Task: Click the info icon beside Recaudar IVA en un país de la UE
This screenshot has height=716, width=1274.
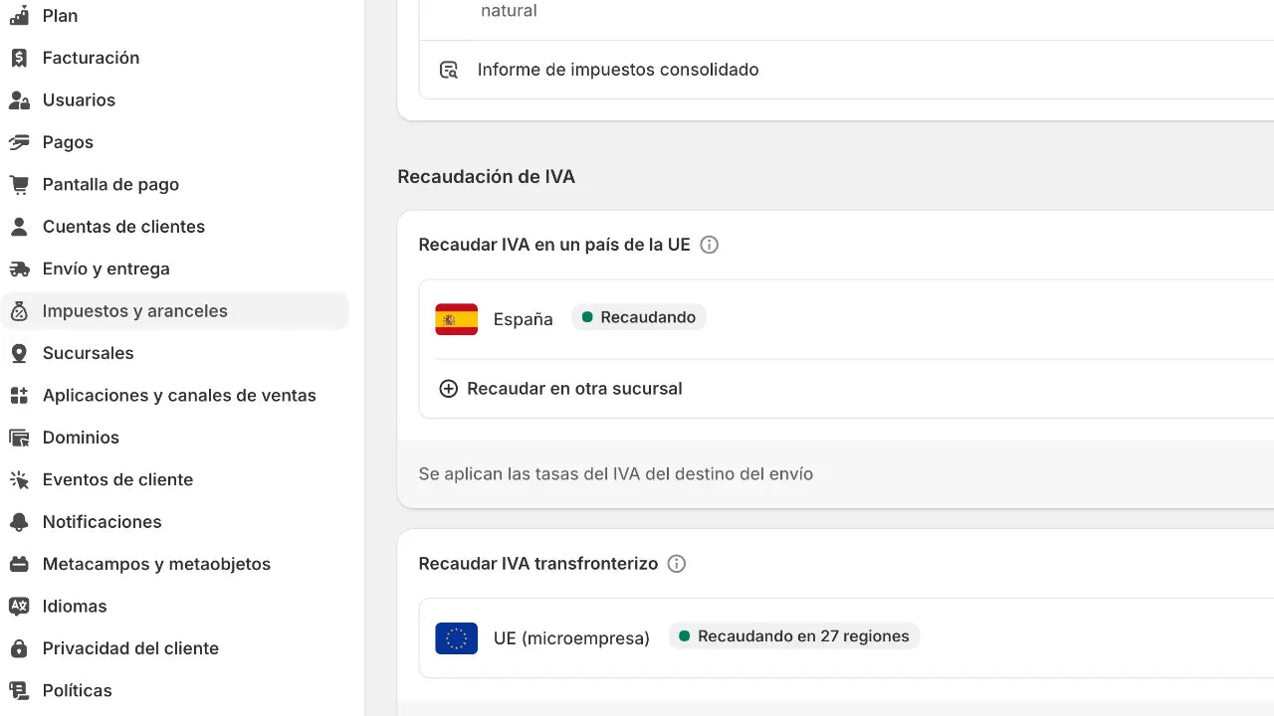Action: point(710,245)
